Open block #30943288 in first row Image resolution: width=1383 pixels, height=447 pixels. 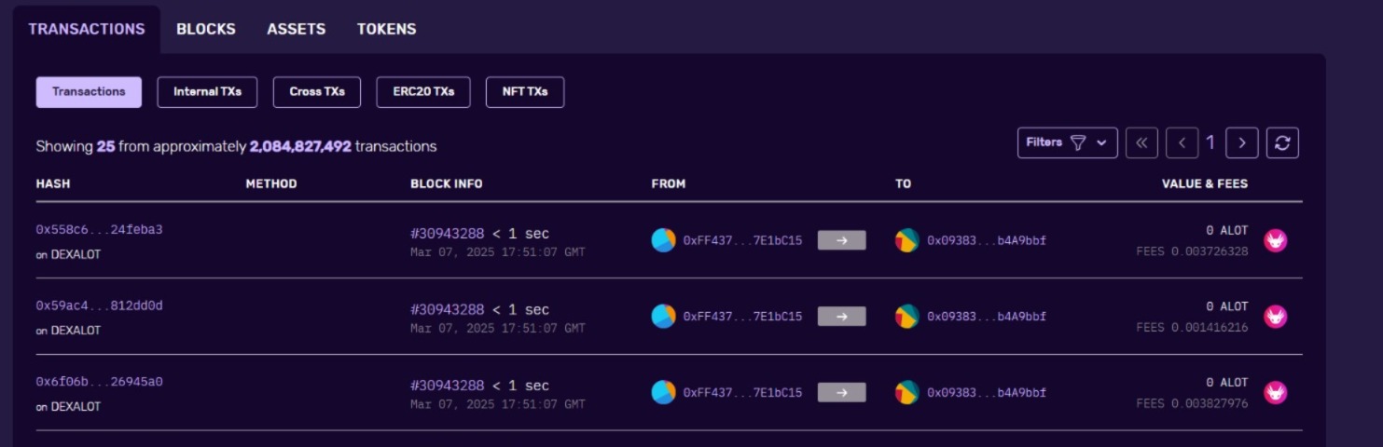(x=448, y=233)
